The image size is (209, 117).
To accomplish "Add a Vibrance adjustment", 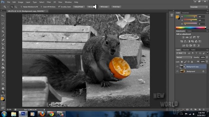I will tap(198, 37).
